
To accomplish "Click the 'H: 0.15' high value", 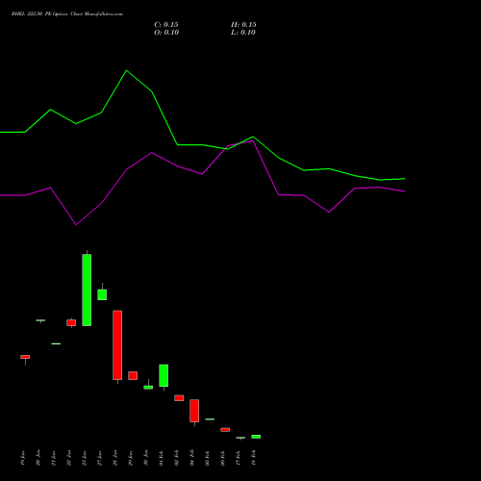I will tap(243, 25).
